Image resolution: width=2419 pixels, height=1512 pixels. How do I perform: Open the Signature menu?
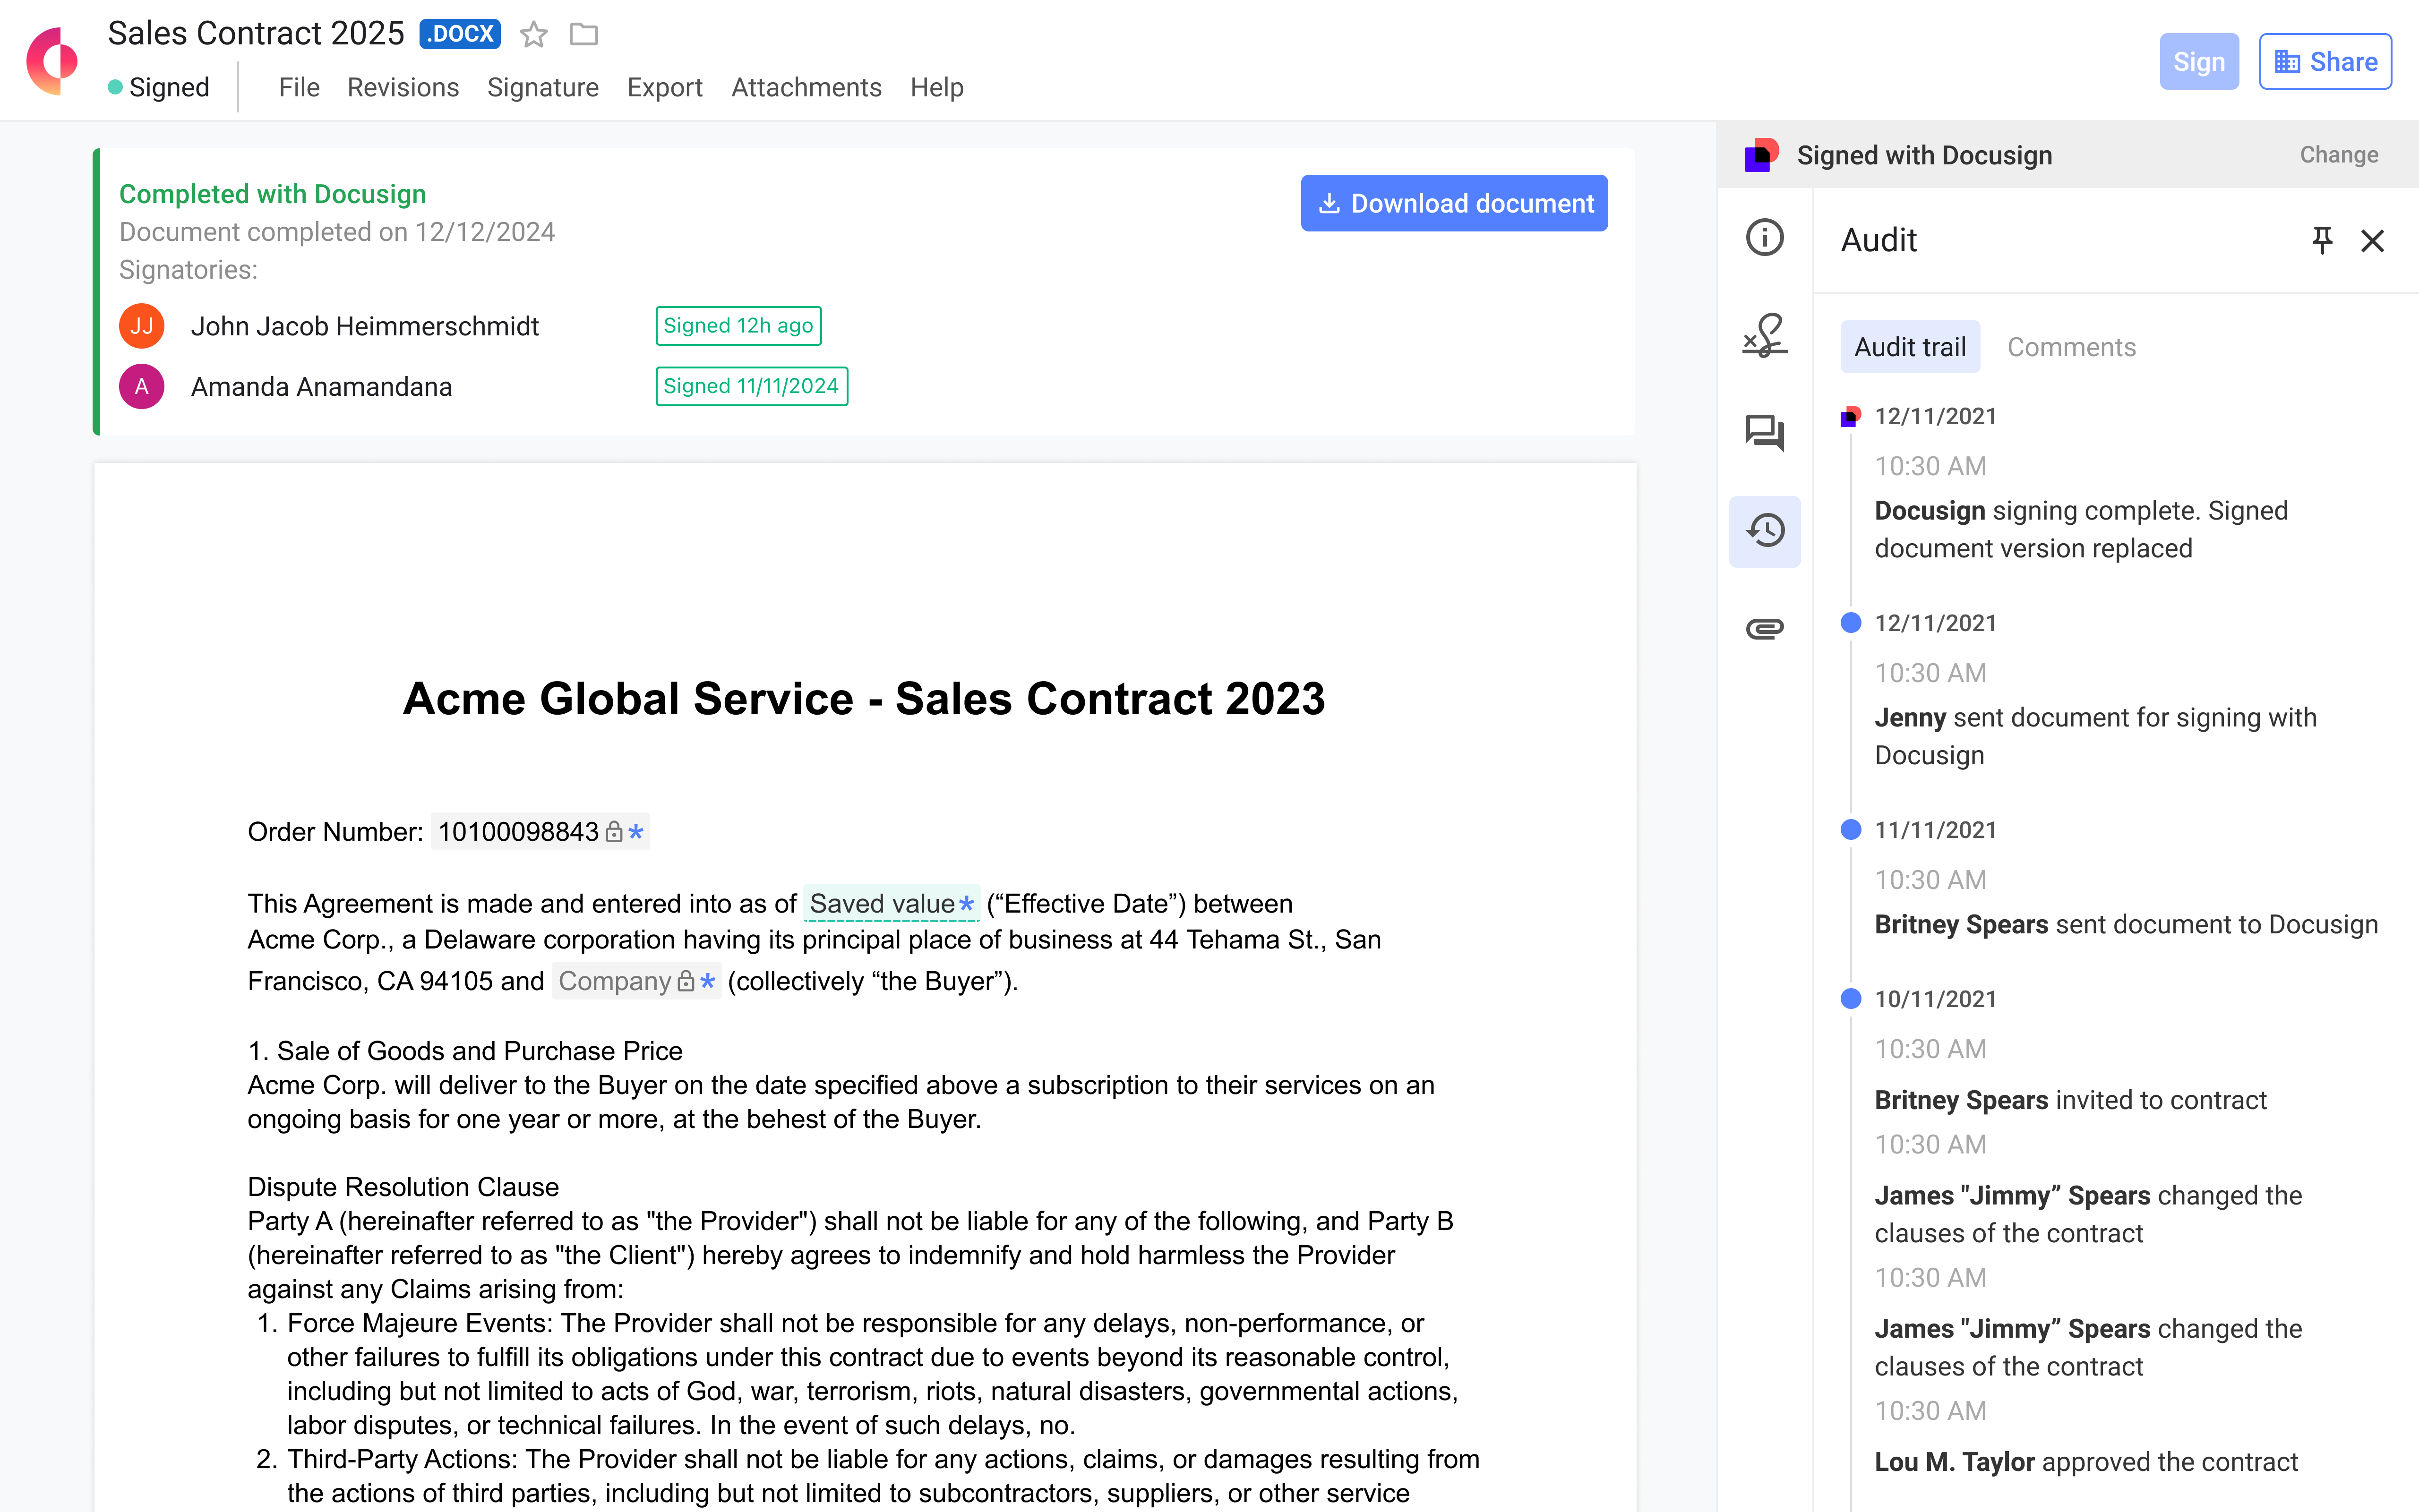(542, 88)
